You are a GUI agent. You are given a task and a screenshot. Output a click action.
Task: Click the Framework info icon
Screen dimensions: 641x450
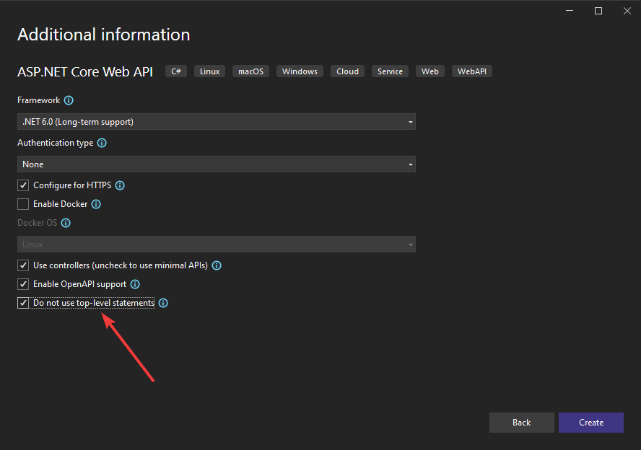click(x=69, y=100)
